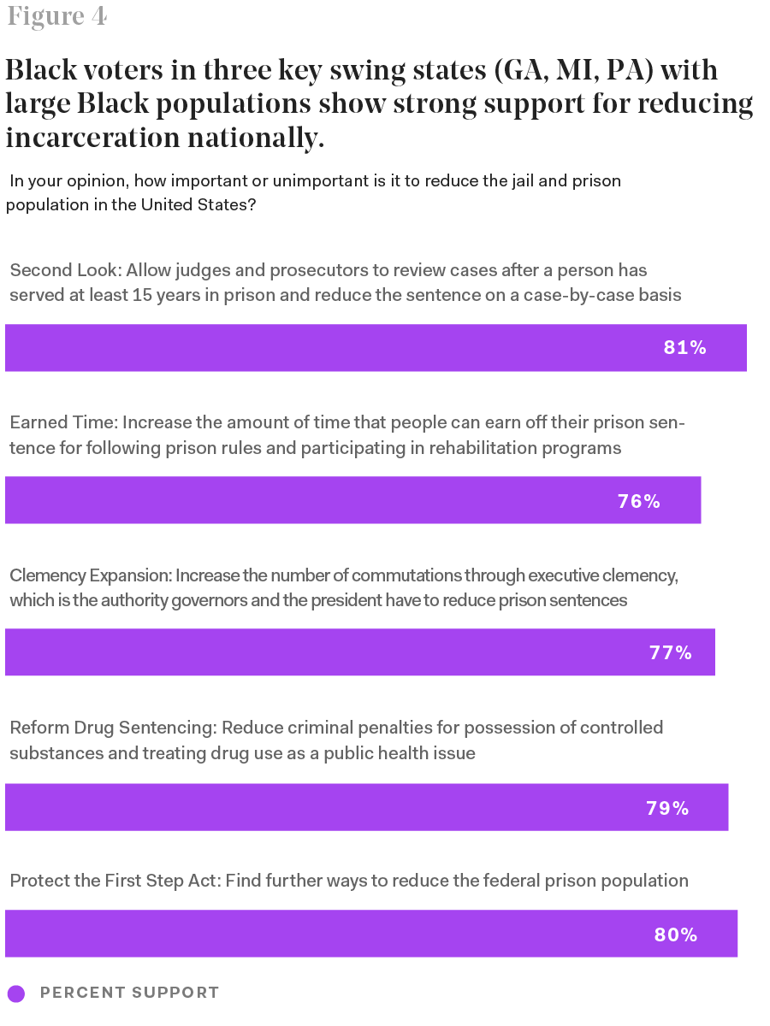Click the purple legend dot
The width and height of the screenshot is (770, 1026).
[x=16, y=994]
